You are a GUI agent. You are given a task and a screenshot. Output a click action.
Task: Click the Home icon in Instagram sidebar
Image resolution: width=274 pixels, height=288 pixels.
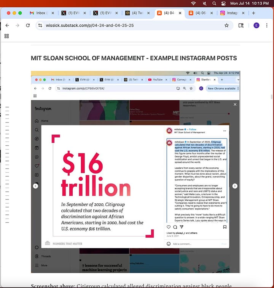[x=37, y=121]
